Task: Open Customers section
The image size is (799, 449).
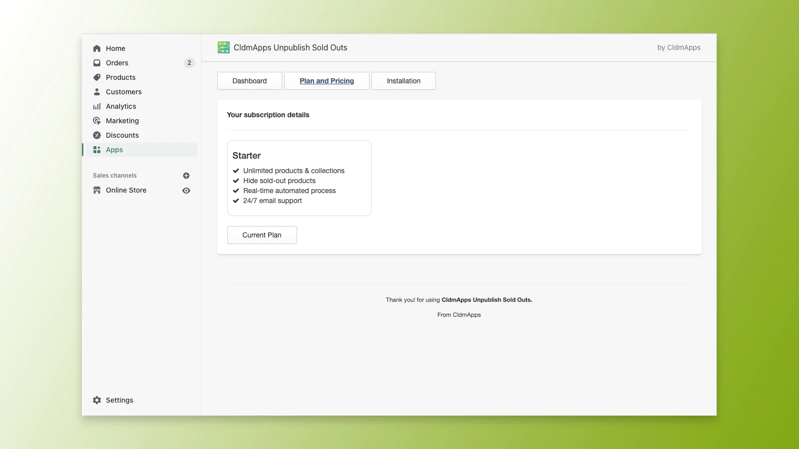Action: [x=124, y=92]
